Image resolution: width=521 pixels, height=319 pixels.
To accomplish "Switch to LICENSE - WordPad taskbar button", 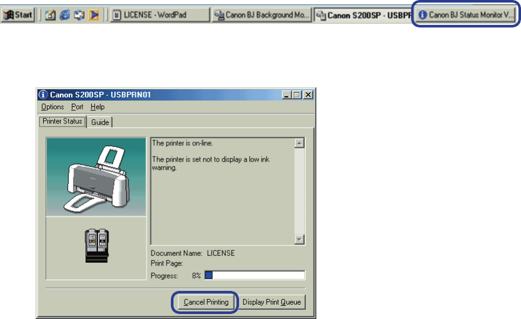I will (160, 15).
